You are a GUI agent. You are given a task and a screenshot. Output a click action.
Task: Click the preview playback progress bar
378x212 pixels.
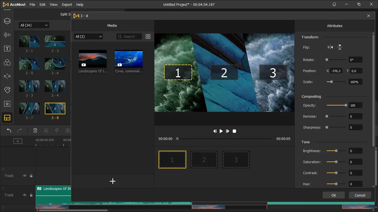pyautogui.click(x=224, y=139)
